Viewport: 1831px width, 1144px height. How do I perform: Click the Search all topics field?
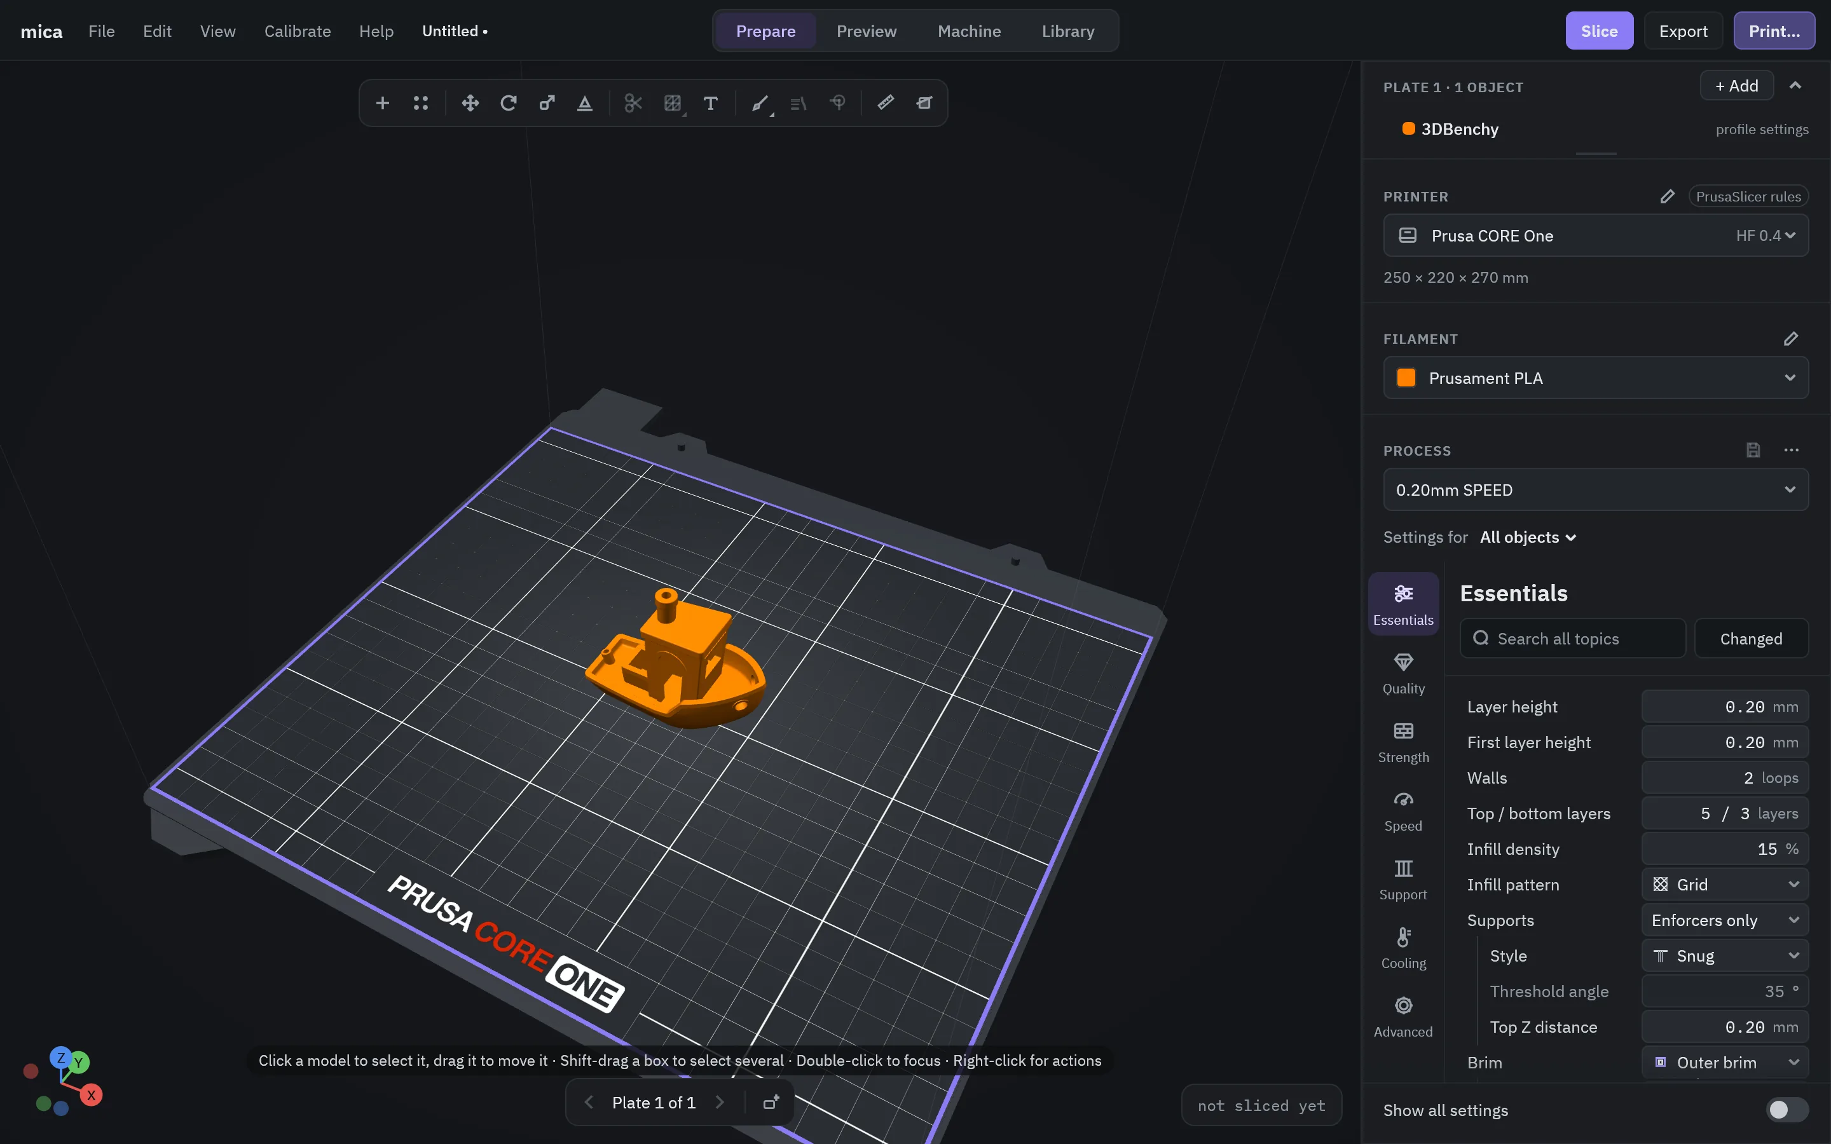coord(1572,639)
